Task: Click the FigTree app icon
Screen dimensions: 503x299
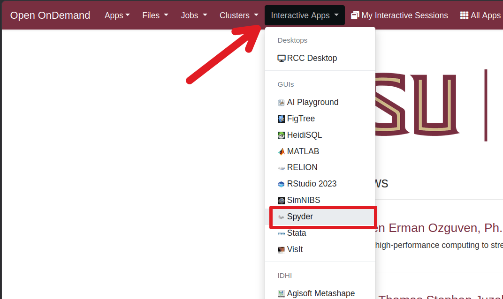Action: pos(281,119)
